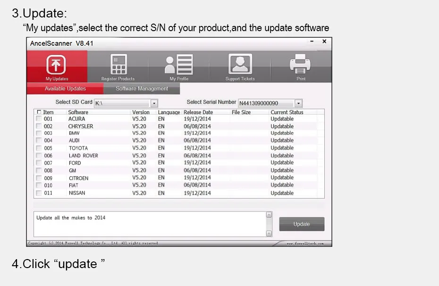
Task: Select the FIAT software name
Action: tap(74, 185)
